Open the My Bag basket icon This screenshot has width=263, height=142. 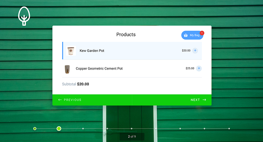pyautogui.click(x=186, y=35)
